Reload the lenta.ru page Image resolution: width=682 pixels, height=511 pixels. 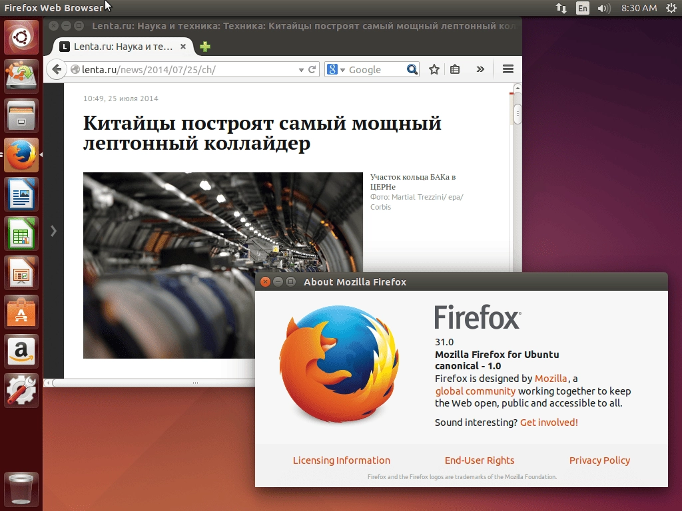[x=312, y=69]
